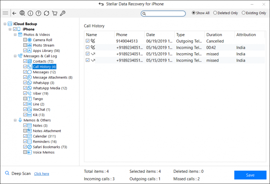The image size is (270, 184).
Task: Select the Existing Only radio button
Action: coord(244,13)
